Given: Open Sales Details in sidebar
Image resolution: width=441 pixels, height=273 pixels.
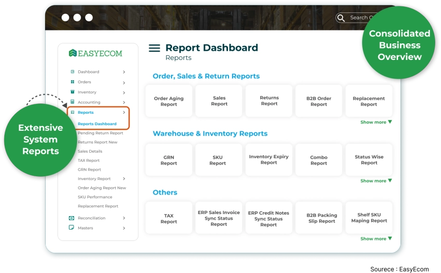Looking at the screenshot, I should point(90,151).
